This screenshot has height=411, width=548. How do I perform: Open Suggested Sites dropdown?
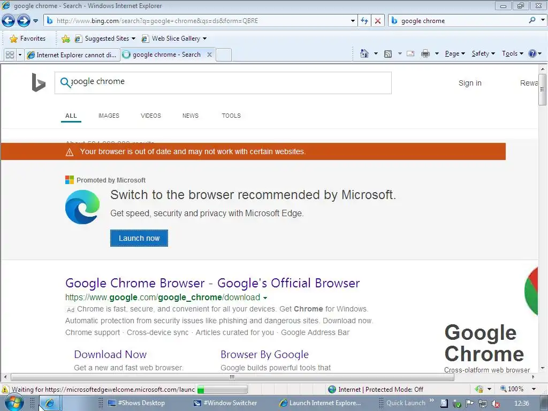[x=105, y=39]
